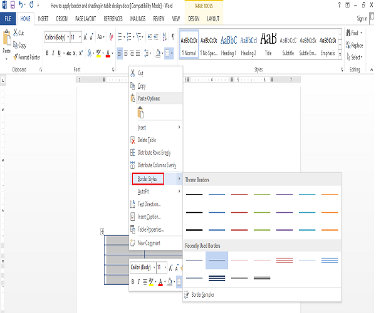
Task: Click the Find binoculars icon
Action: [348, 33]
